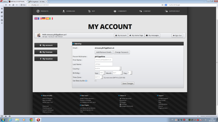Click the user avatar next to Hello
This screenshot has width=218, height=122.
(x=39, y=35)
